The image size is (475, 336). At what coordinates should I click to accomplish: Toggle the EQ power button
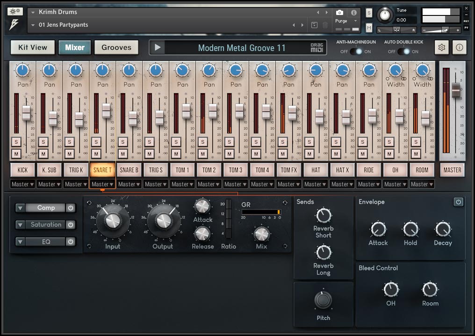point(71,241)
